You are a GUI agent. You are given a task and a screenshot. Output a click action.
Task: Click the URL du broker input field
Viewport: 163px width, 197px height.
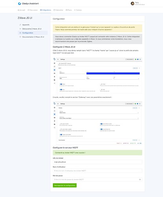click(x=97, y=162)
